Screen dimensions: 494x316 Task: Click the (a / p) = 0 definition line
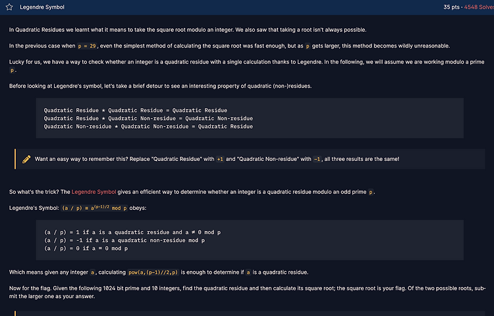(x=86, y=249)
